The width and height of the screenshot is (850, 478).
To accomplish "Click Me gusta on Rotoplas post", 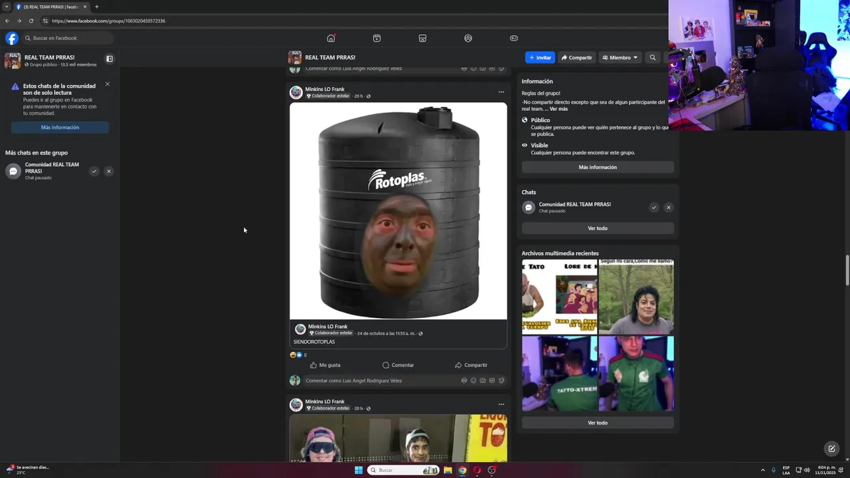I will pyautogui.click(x=325, y=365).
